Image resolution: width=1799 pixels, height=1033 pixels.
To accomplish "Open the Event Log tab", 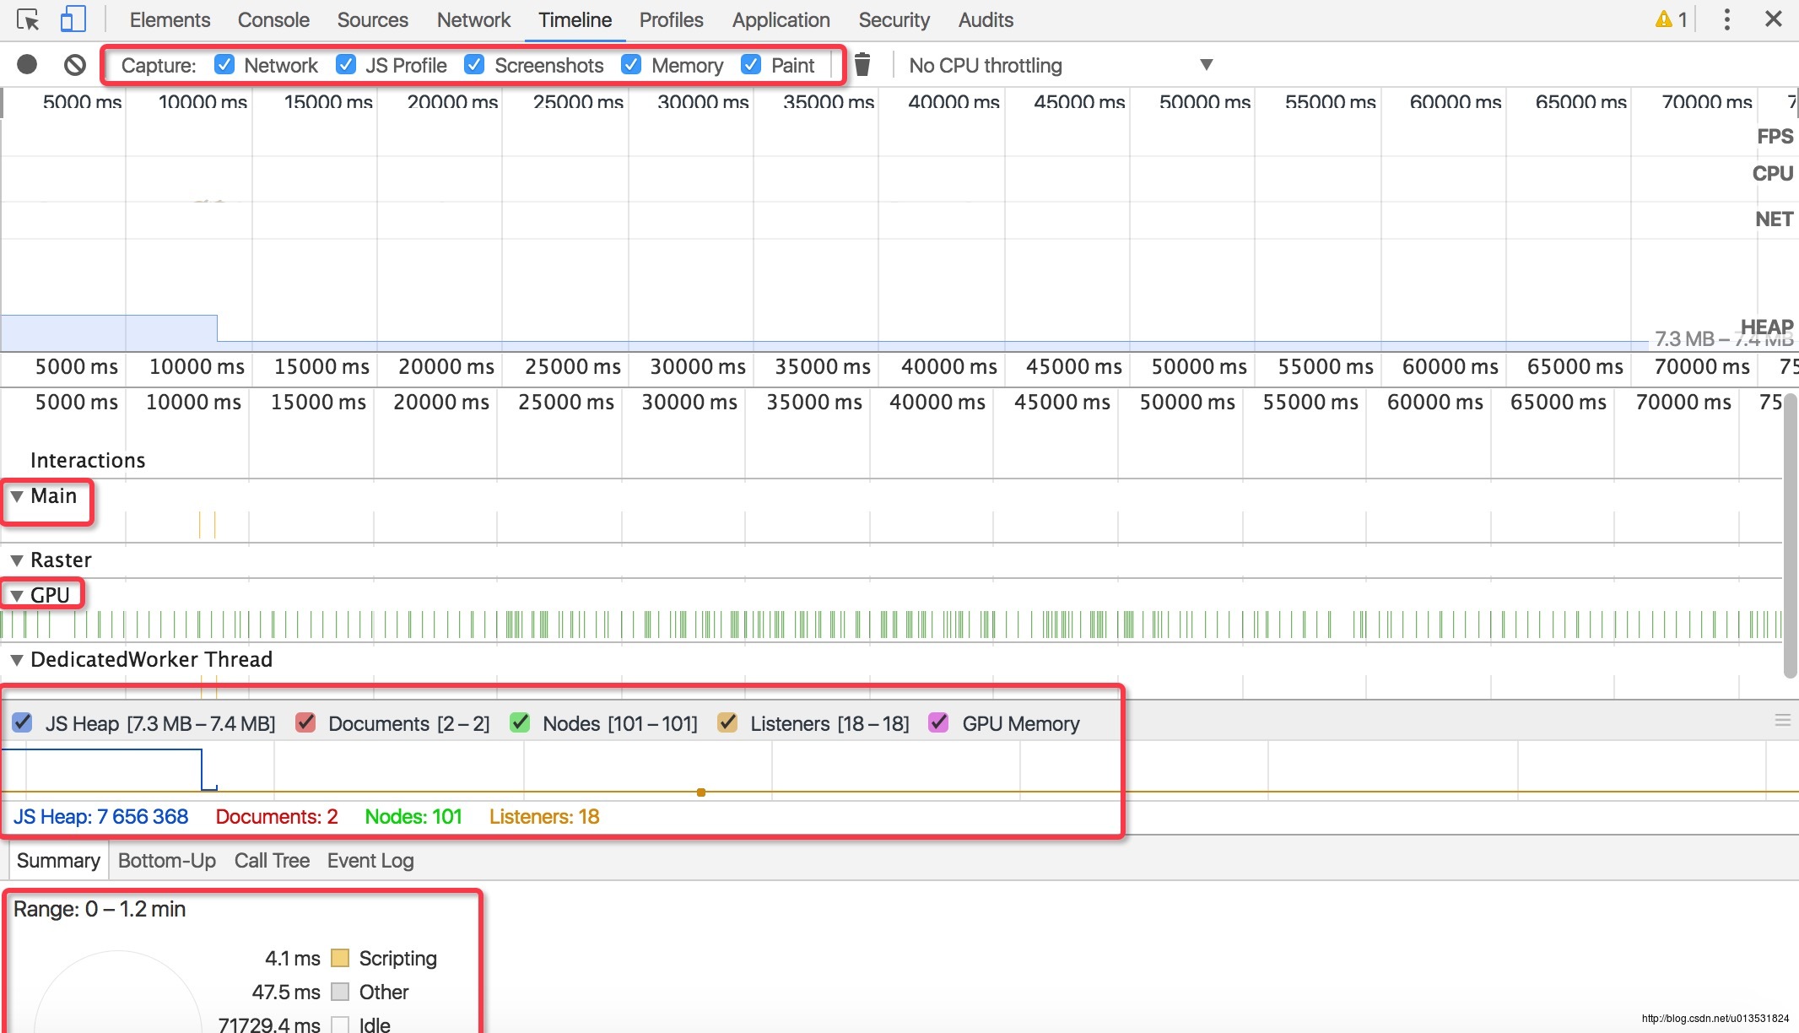I will coord(370,860).
